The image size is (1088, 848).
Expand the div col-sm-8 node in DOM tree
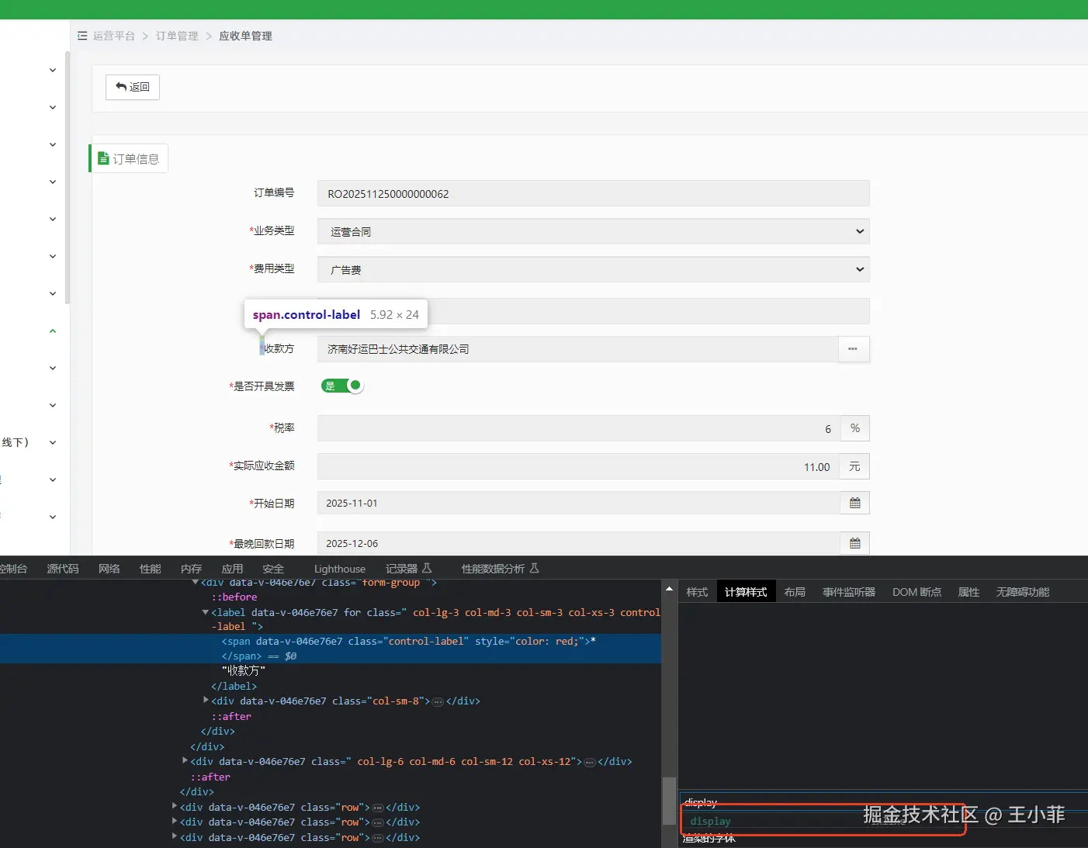coord(206,701)
